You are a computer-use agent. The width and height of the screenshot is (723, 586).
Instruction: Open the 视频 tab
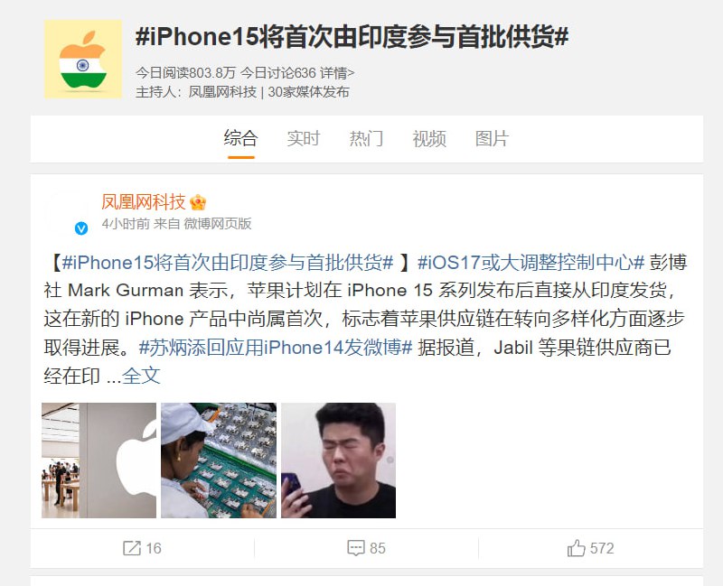[x=428, y=138]
